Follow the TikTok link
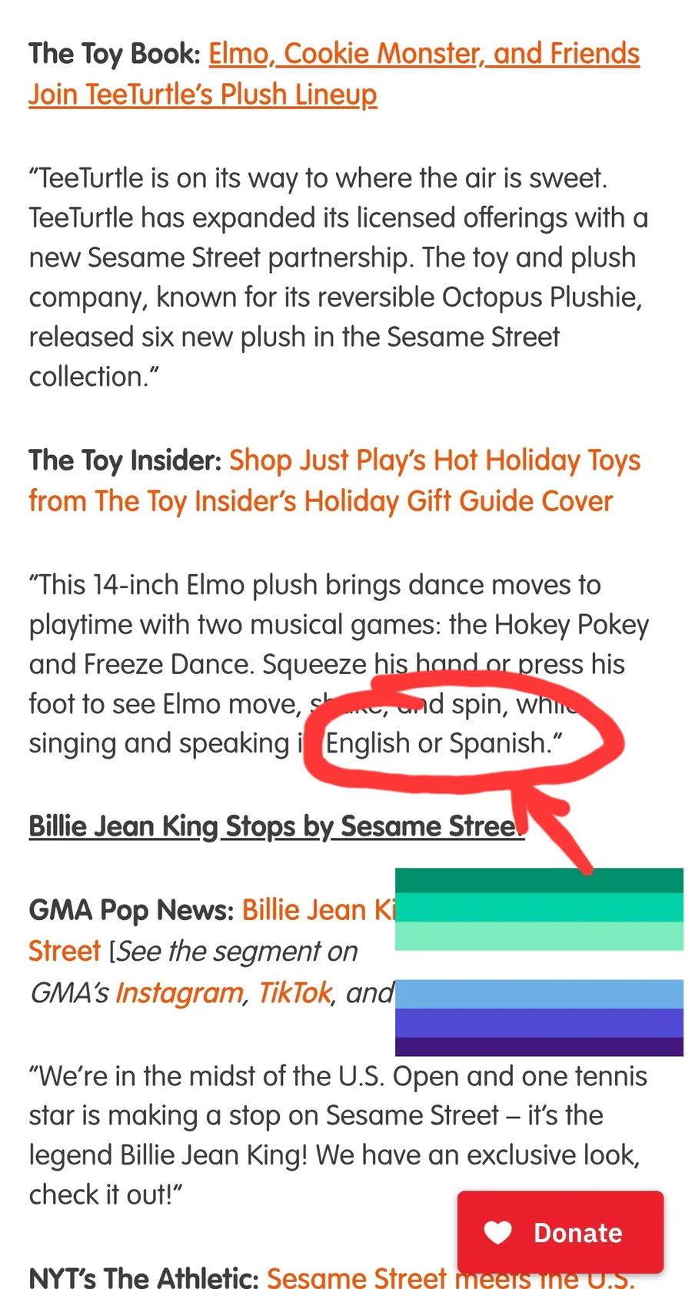Viewport: 692px width, 1289px height. tap(294, 993)
